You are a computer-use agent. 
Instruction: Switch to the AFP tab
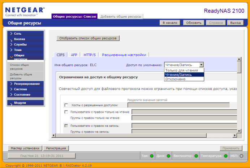pos(74,55)
